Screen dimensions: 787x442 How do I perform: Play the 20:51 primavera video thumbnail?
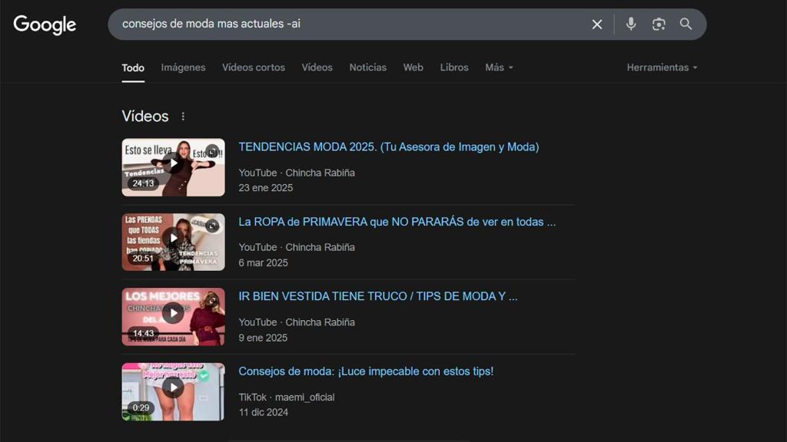(x=173, y=241)
